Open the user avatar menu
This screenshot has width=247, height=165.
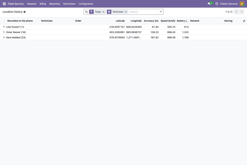(242, 4)
